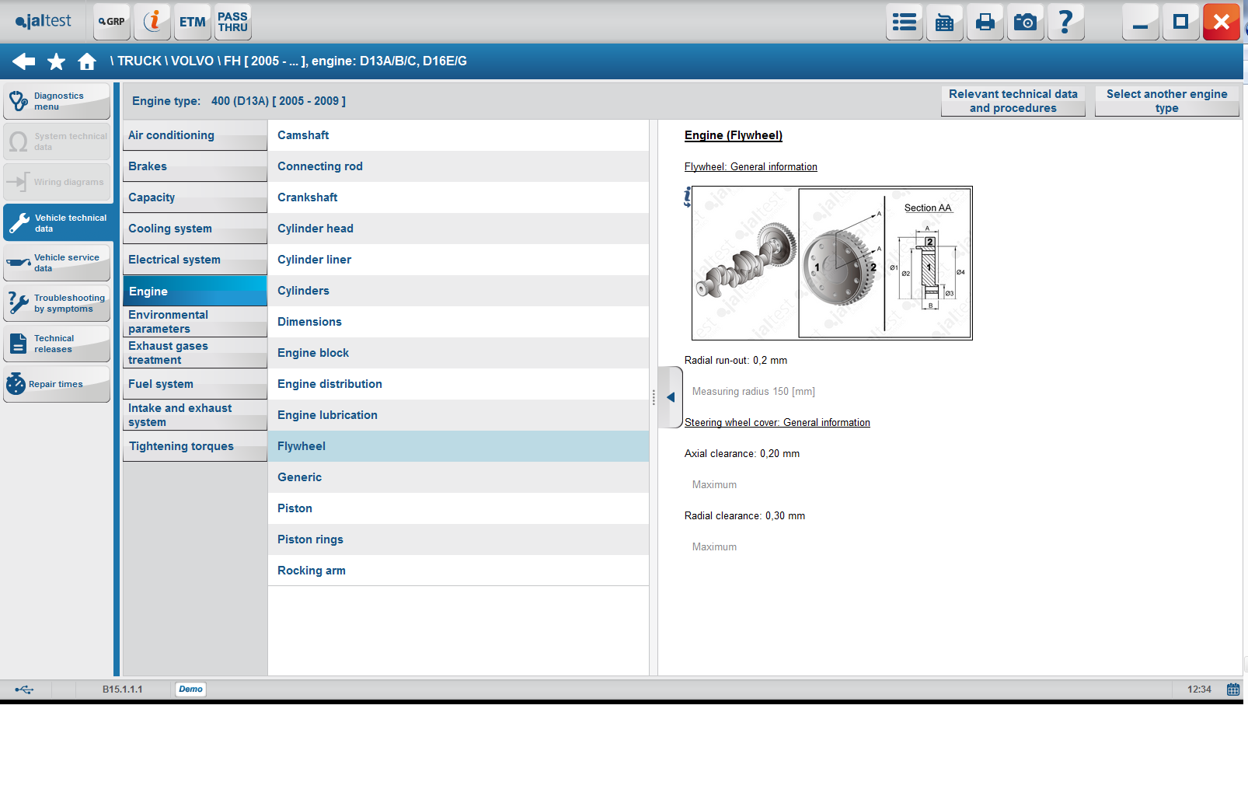Screen dimensions: 1248x796
Task: Click the GRP search icon in toolbar
Action: [112, 22]
